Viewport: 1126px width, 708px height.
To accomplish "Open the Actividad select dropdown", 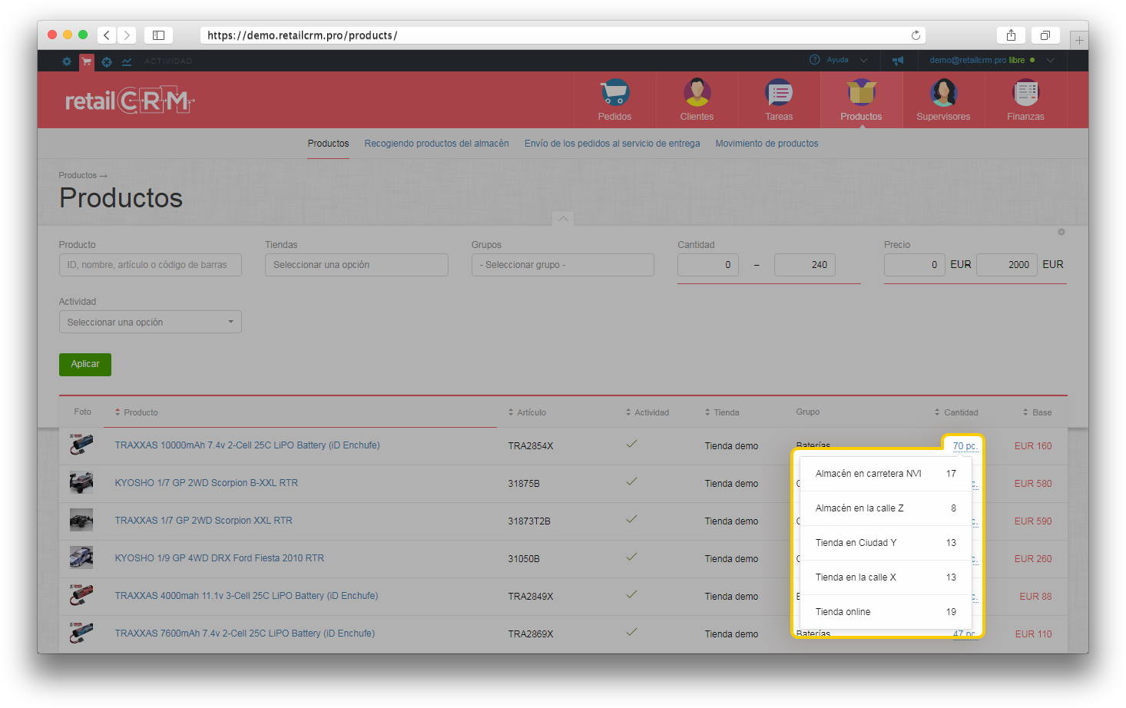I will tap(151, 322).
